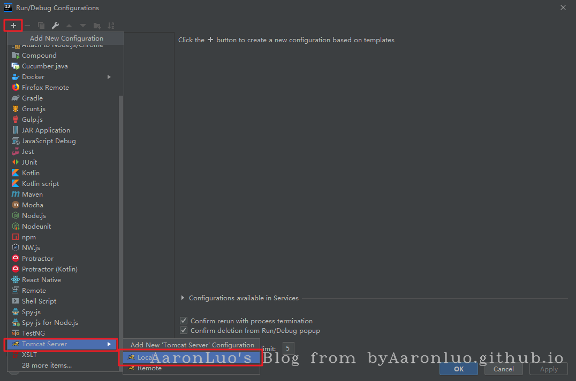Image resolution: width=576 pixels, height=381 pixels.
Task: Select Remote Tomcat Server option
Action: coord(149,368)
